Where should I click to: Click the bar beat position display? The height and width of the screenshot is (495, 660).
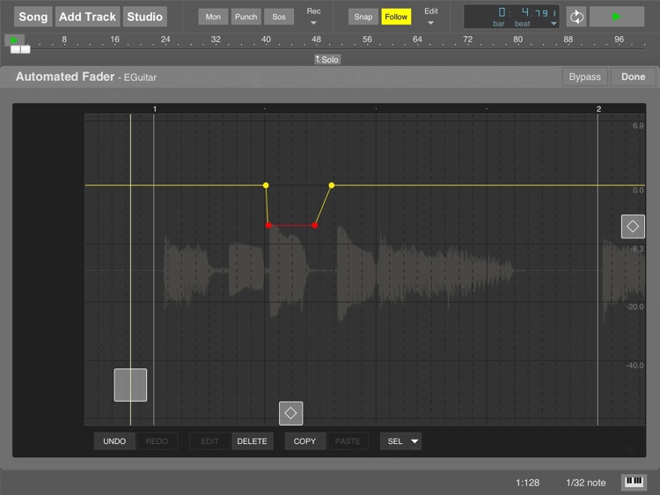pos(511,17)
